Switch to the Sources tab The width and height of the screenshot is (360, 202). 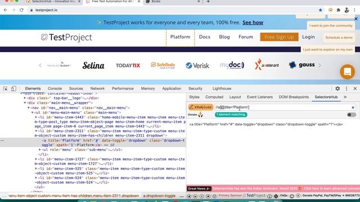(x=76, y=89)
